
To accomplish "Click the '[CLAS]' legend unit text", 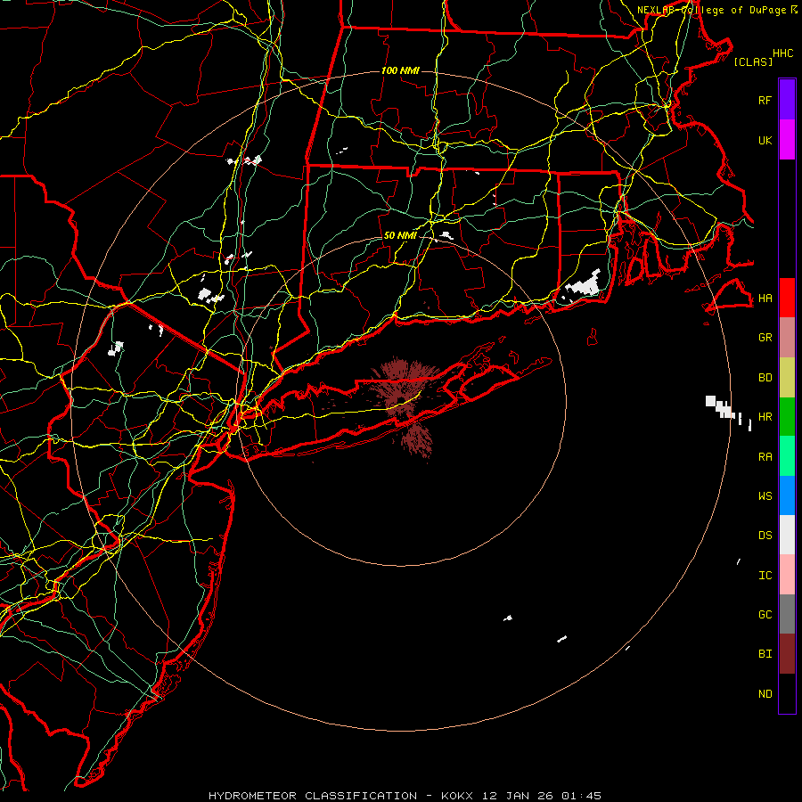I will [753, 61].
